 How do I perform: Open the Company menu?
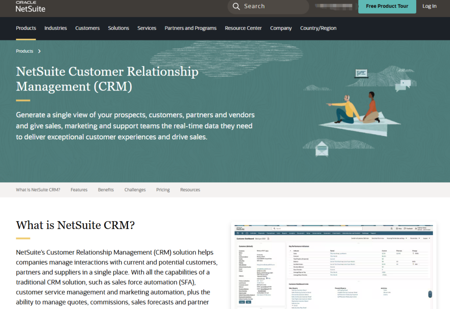[x=281, y=28]
